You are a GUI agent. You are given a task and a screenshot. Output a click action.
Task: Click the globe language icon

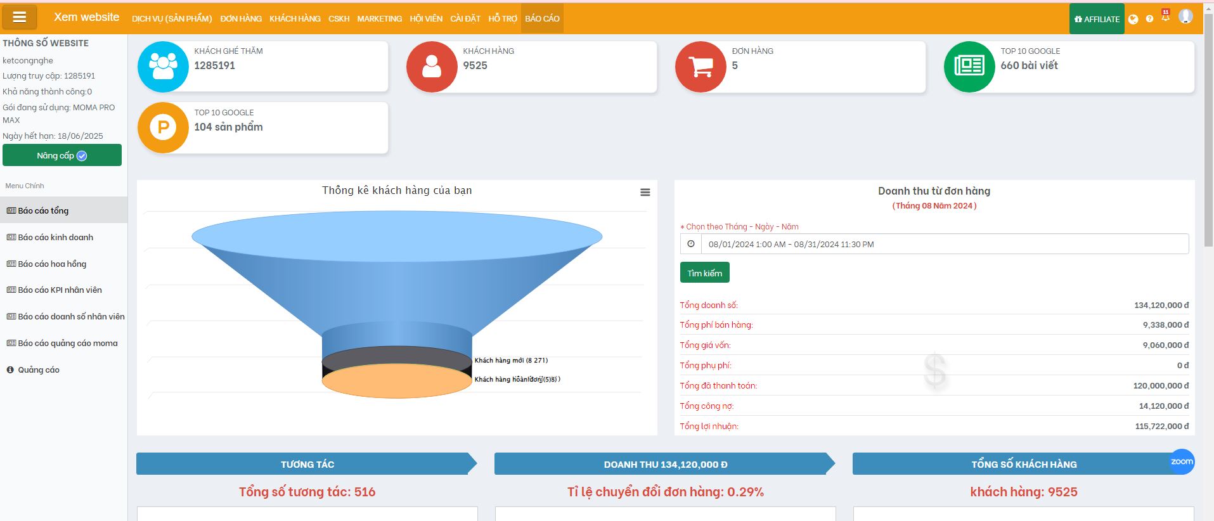(1133, 19)
